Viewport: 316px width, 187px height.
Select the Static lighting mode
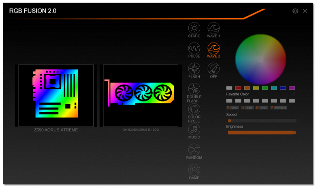tap(194, 30)
